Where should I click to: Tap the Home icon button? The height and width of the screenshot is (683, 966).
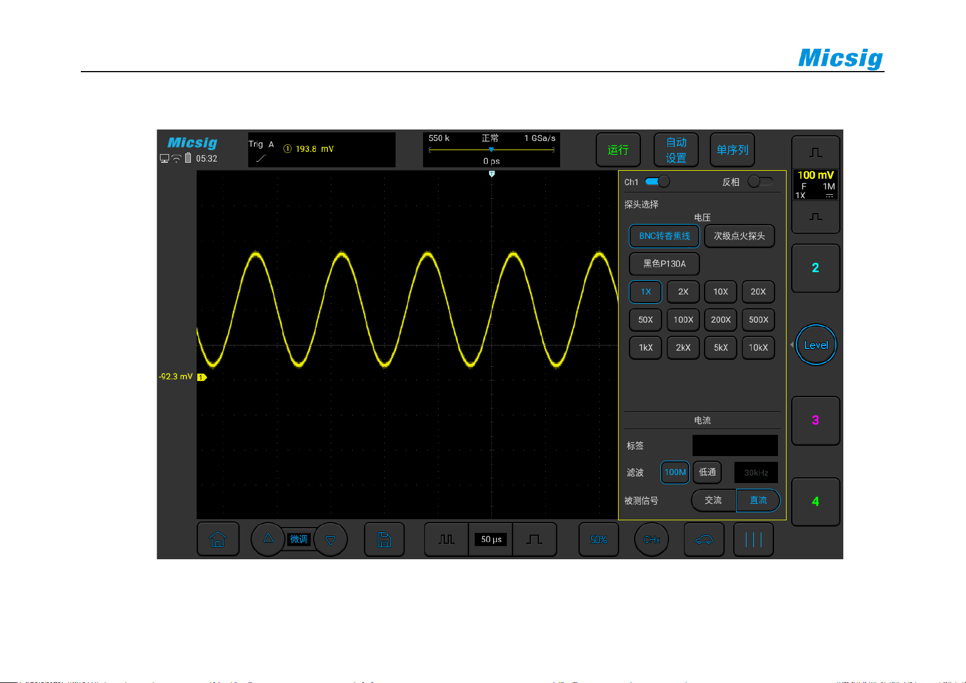pos(218,539)
